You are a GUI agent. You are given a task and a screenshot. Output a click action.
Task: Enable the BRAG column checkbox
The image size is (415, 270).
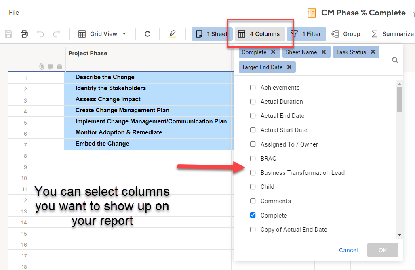[253, 158]
